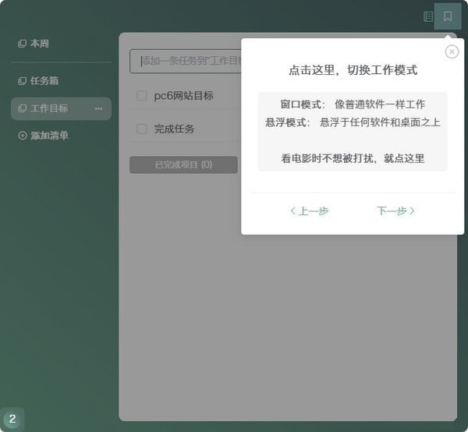Go to next step 下一步
468x432 pixels.
395,211
